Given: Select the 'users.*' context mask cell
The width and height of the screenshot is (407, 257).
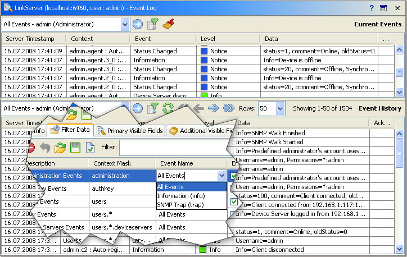Looking at the screenshot, I should click(122, 214).
